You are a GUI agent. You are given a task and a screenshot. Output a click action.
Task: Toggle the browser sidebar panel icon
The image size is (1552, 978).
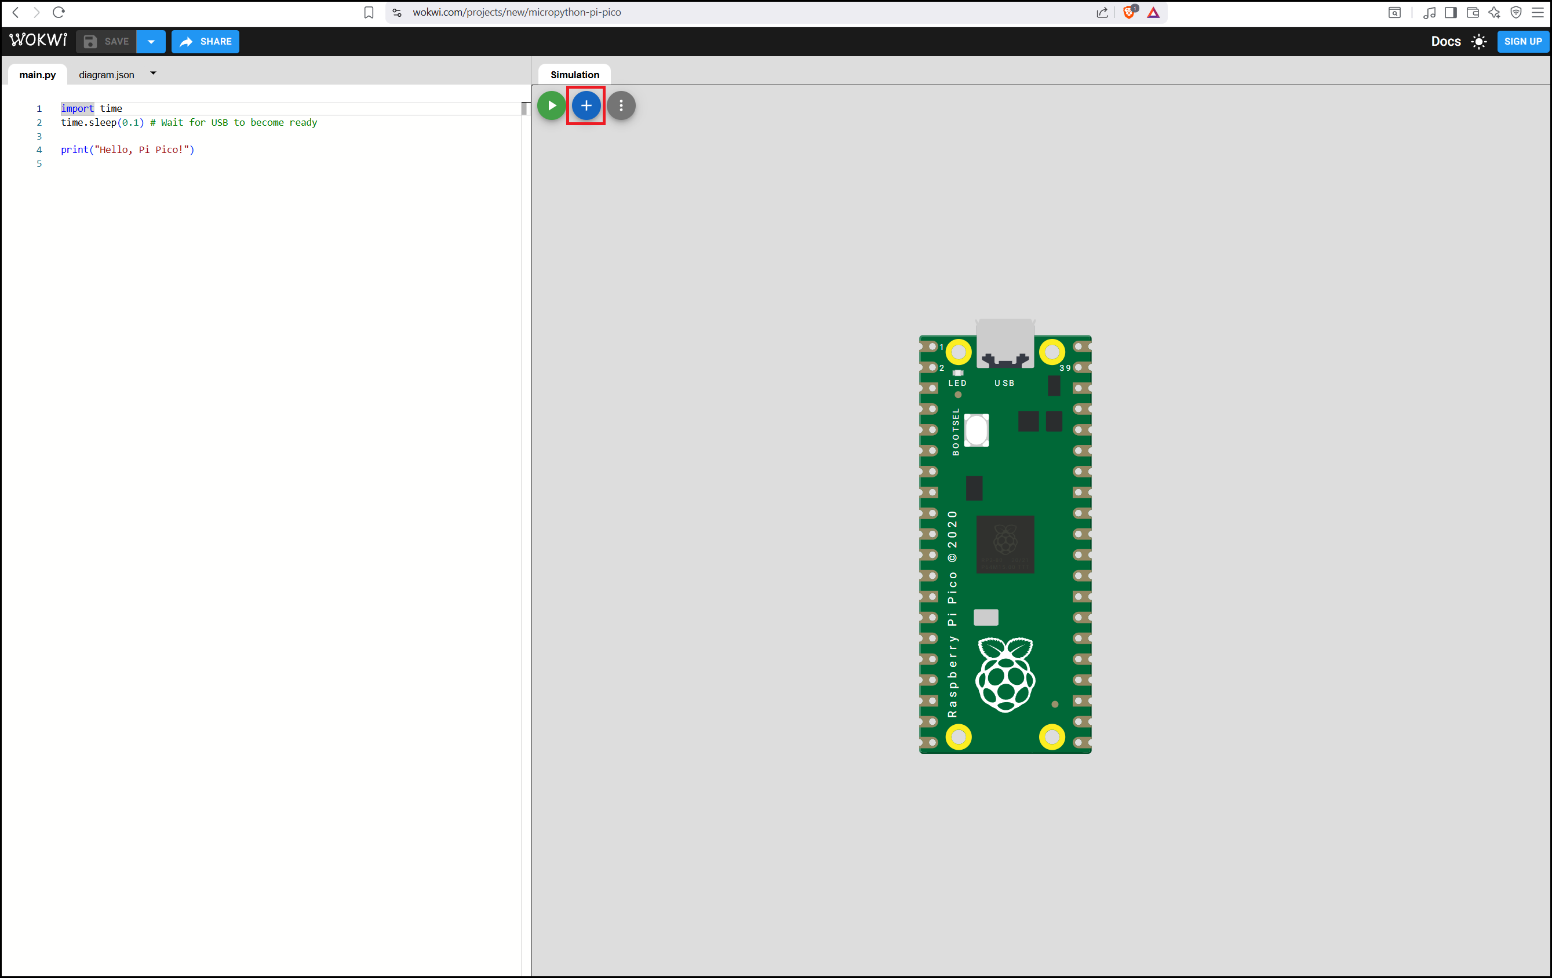click(1451, 12)
